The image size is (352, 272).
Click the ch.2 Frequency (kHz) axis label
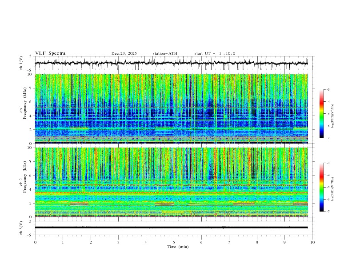point(23,177)
